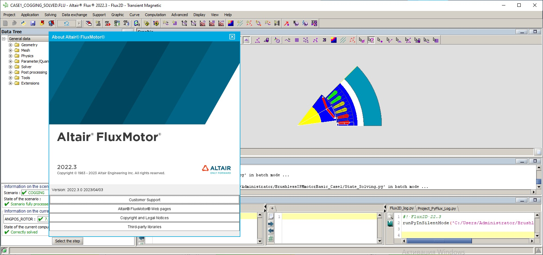Screen dimensions: 543x255
Task: Click the isovalues color shading icon in main toolbar
Action: click(230, 23)
